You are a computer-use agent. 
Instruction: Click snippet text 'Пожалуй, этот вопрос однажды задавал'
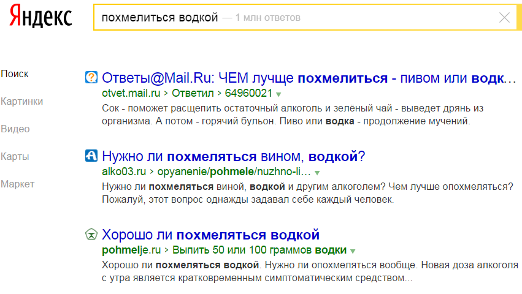coord(248,200)
